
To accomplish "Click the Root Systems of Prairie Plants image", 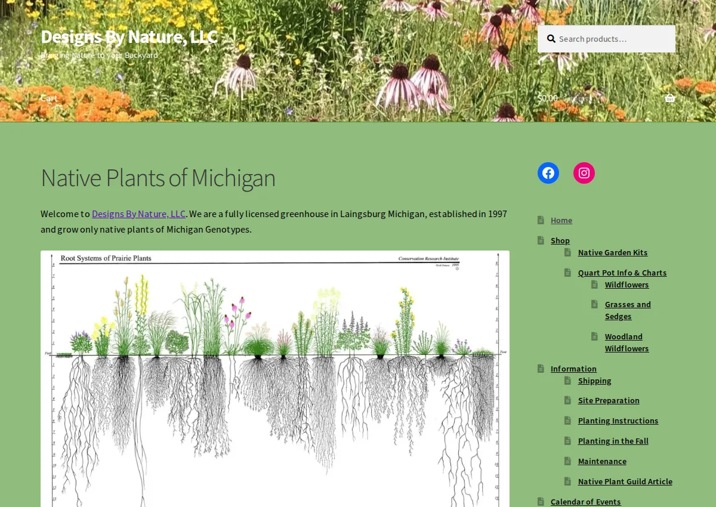I will coord(275,379).
